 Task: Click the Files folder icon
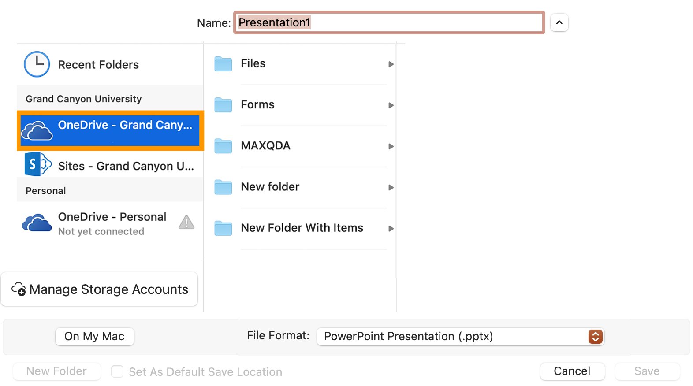point(223,64)
